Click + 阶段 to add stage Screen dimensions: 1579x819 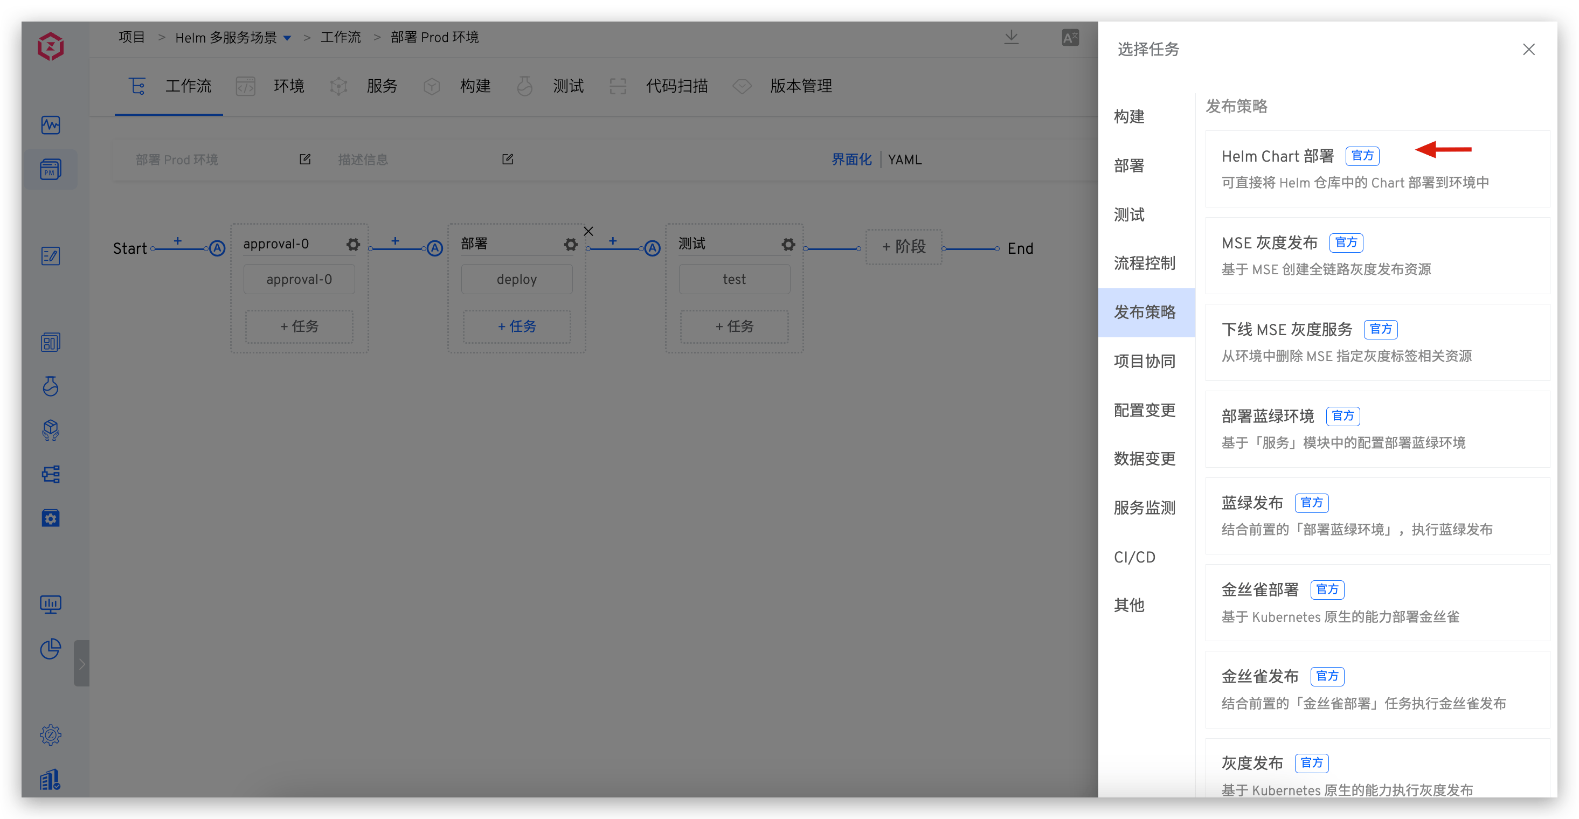(904, 247)
